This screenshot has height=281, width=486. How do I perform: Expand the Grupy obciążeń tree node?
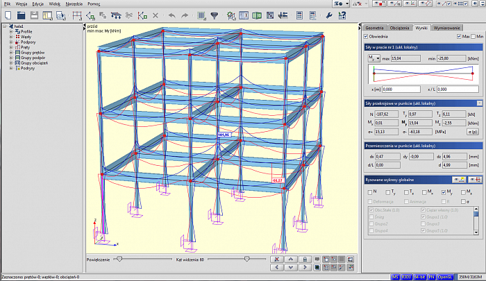11,62
